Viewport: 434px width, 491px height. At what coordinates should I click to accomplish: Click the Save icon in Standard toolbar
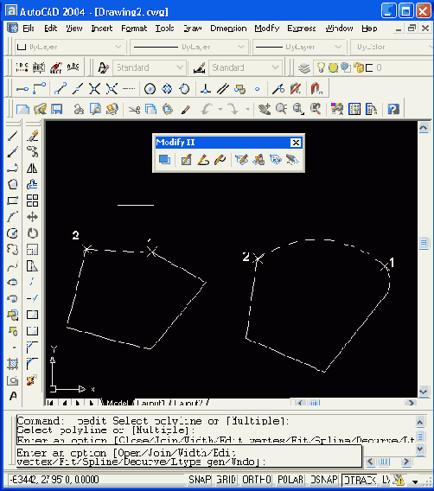[57, 109]
